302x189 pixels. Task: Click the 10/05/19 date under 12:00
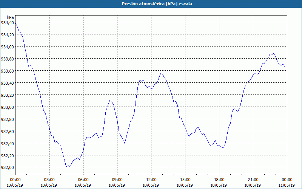pos(151,185)
